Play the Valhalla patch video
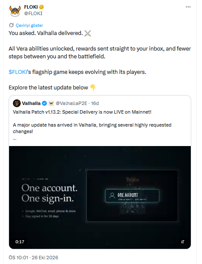 [100, 197]
